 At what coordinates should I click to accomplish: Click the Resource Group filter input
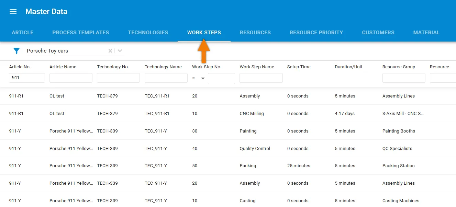[404, 78]
